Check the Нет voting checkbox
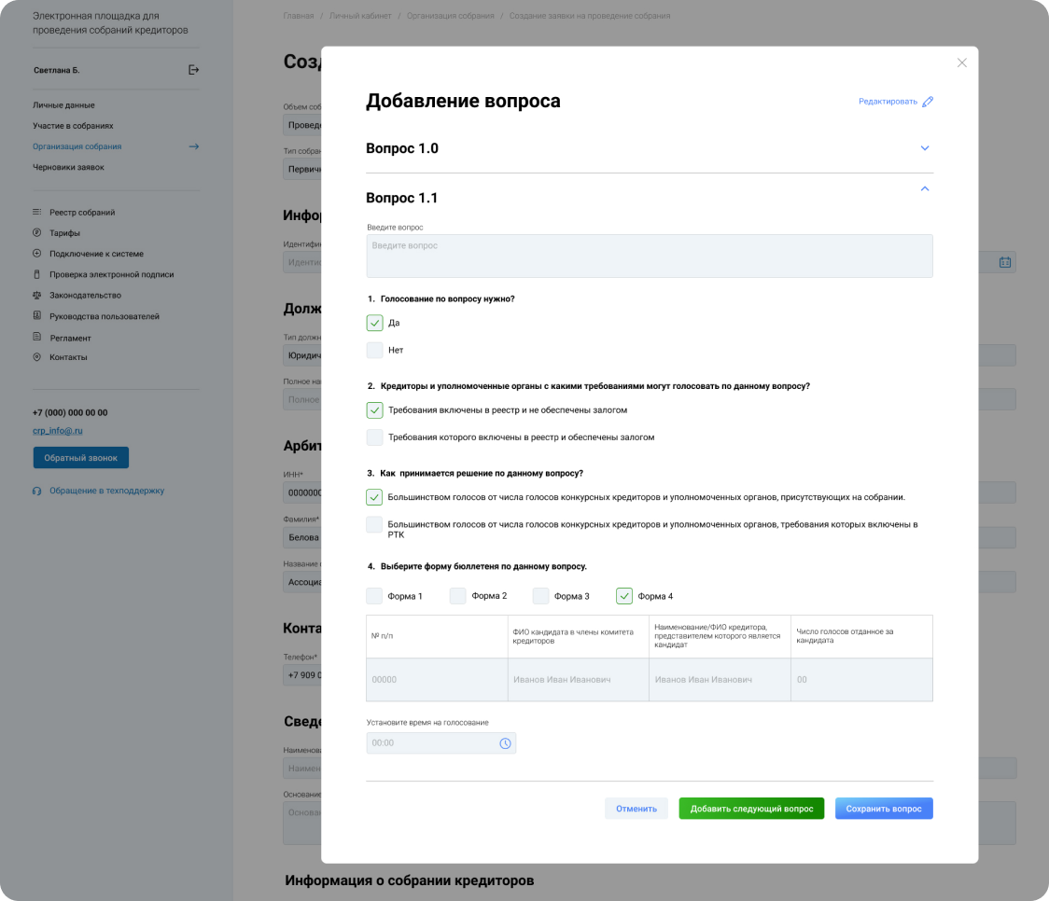 click(374, 350)
